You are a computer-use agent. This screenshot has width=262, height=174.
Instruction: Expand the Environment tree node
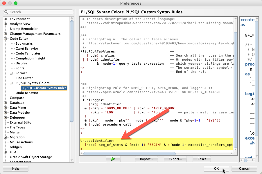pos(5,19)
